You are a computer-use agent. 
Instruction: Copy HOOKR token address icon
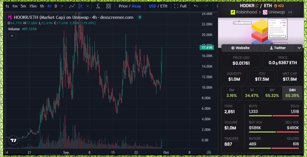(x=257, y=6)
